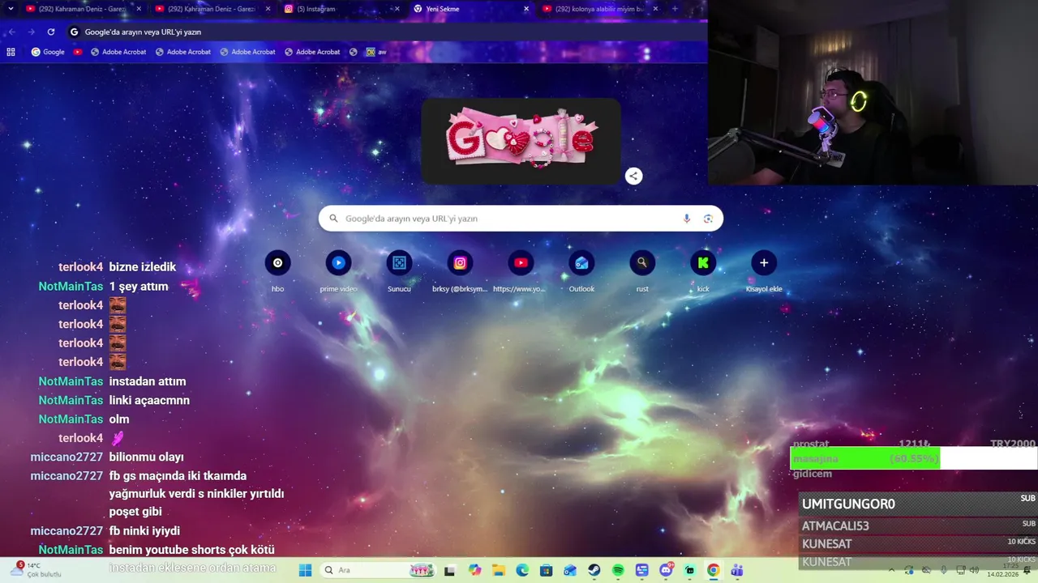Open Spotify from the taskbar
The image size is (1038, 583).
tap(618, 570)
